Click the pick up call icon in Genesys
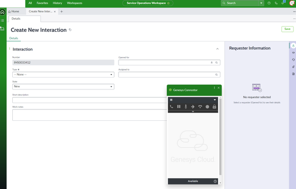The image size is (296, 189). pos(172,107)
